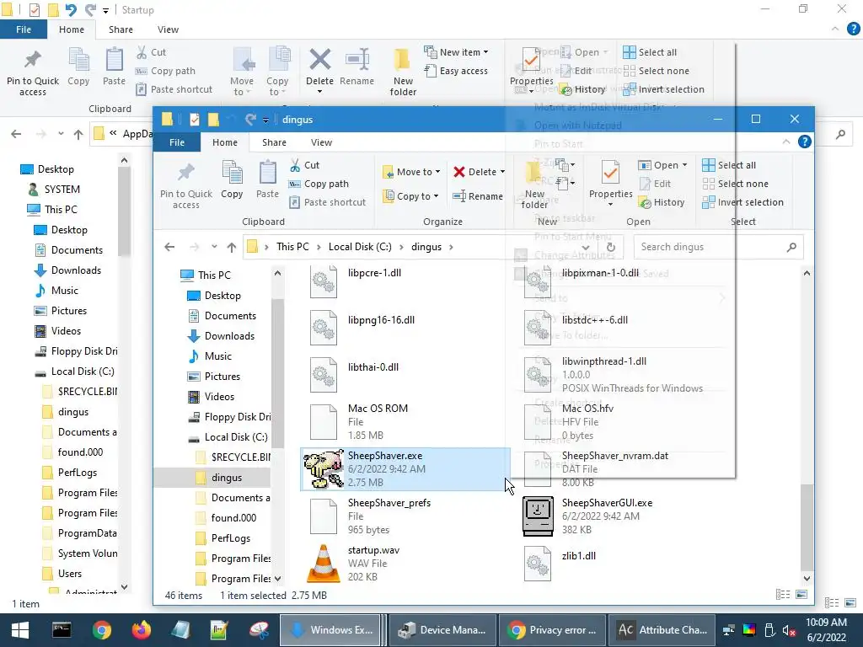Click the muted volume tray icon
Image resolution: width=863 pixels, height=647 pixels.
(x=789, y=630)
